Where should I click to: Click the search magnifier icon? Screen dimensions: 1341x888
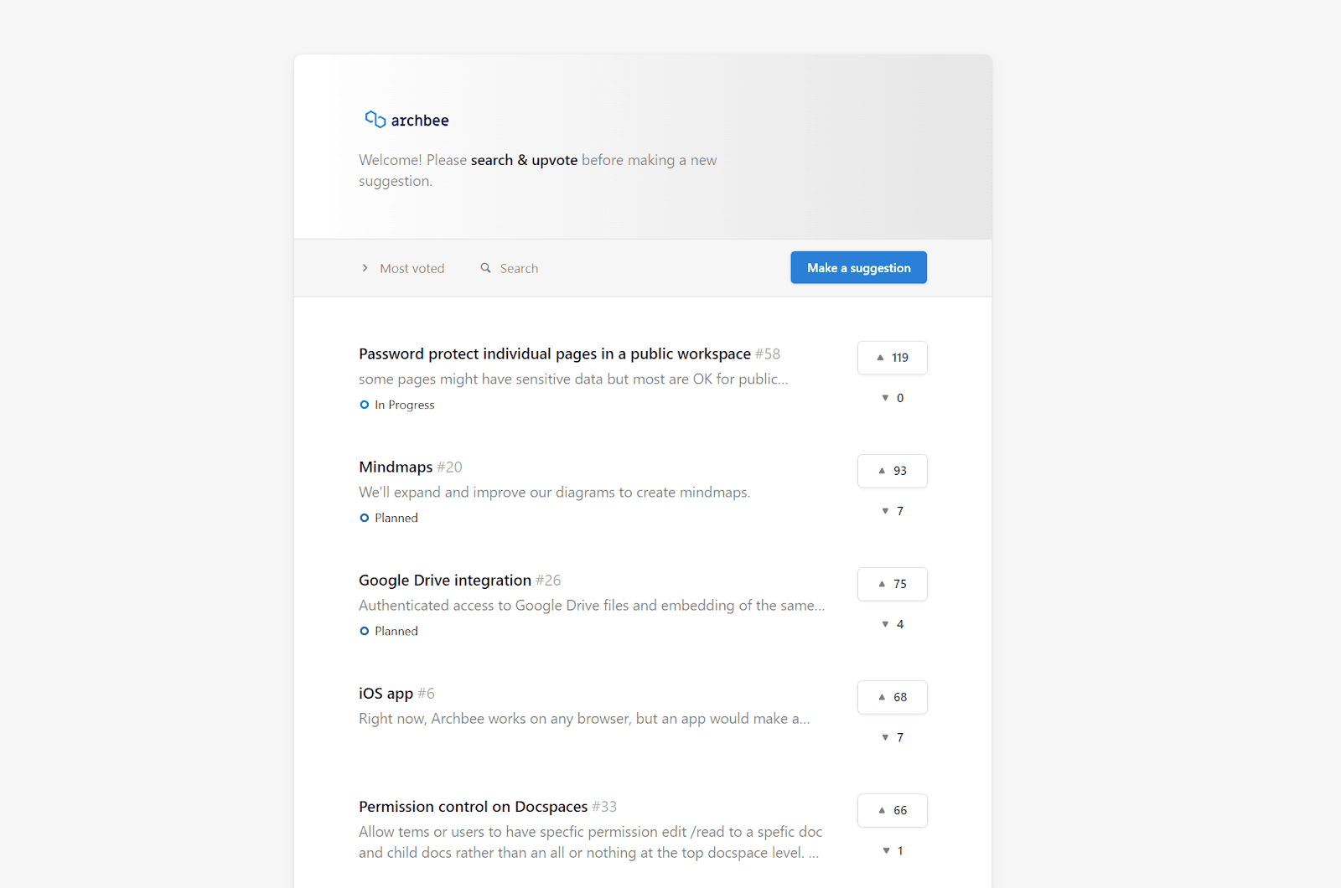pyautogui.click(x=485, y=268)
